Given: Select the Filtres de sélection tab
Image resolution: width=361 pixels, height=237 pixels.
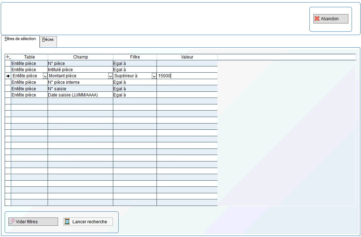Looking at the screenshot, I should 20,39.
